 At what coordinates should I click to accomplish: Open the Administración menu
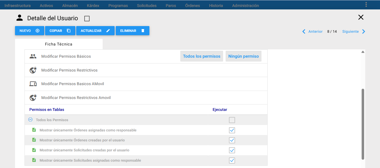pos(245,6)
